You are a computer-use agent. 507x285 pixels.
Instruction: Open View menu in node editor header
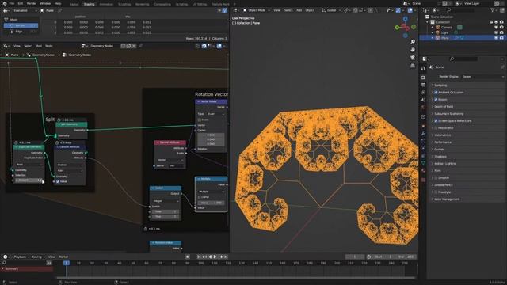pos(17,46)
